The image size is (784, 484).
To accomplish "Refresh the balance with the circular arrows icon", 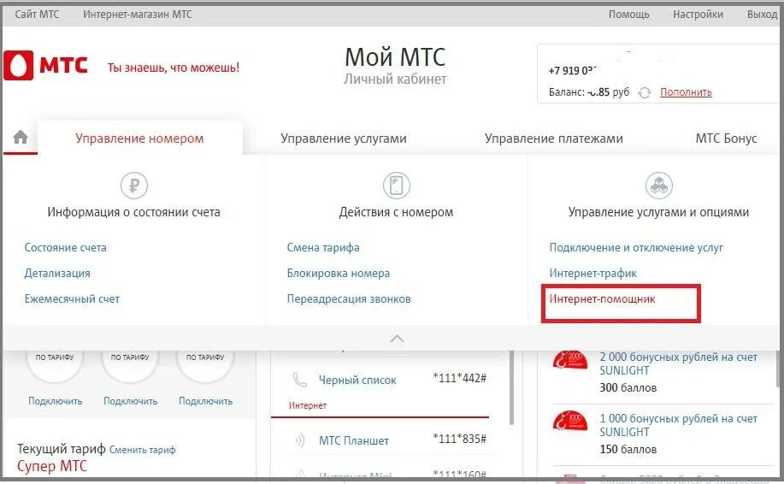I will pyautogui.click(x=645, y=92).
